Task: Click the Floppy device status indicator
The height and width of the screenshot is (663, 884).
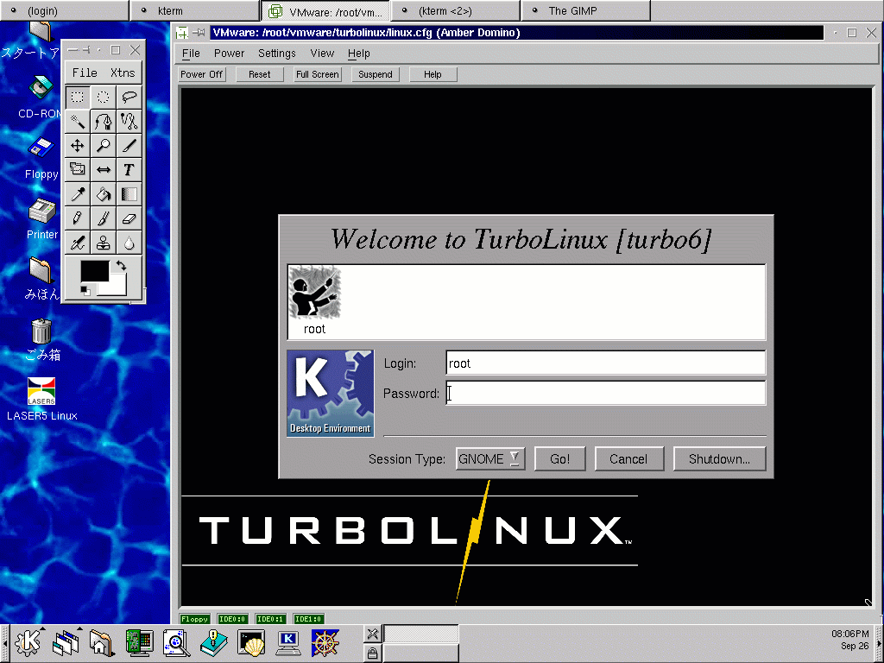Action: [x=194, y=619]
